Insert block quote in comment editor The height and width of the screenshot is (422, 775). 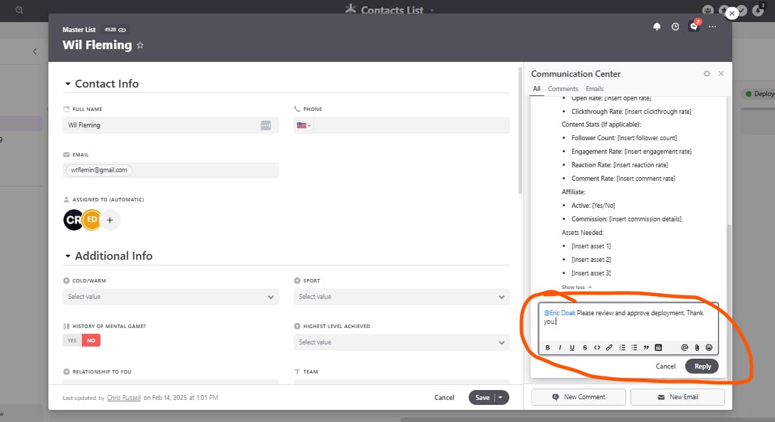(646, 347)
